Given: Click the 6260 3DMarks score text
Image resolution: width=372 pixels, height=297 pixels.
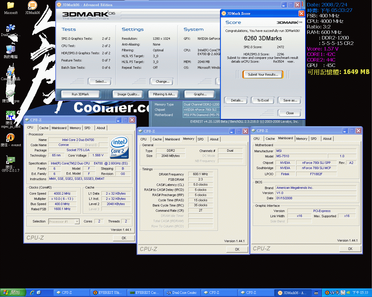Looking at the screenshot, I should 263,38.
